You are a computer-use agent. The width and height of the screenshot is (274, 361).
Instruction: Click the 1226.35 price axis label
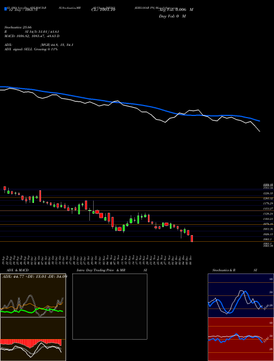269,194
